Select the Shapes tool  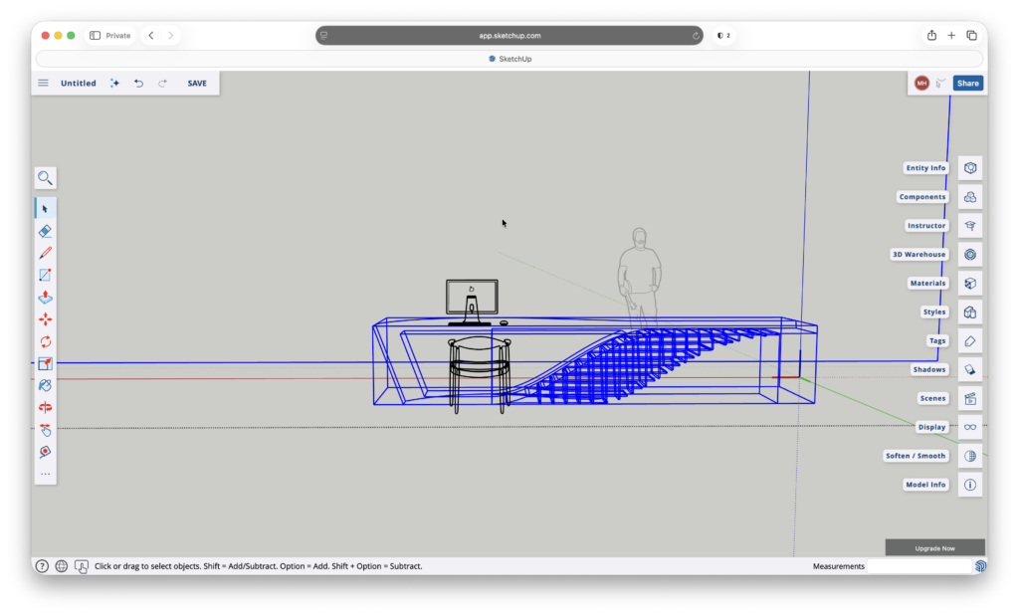pos(45,275)
